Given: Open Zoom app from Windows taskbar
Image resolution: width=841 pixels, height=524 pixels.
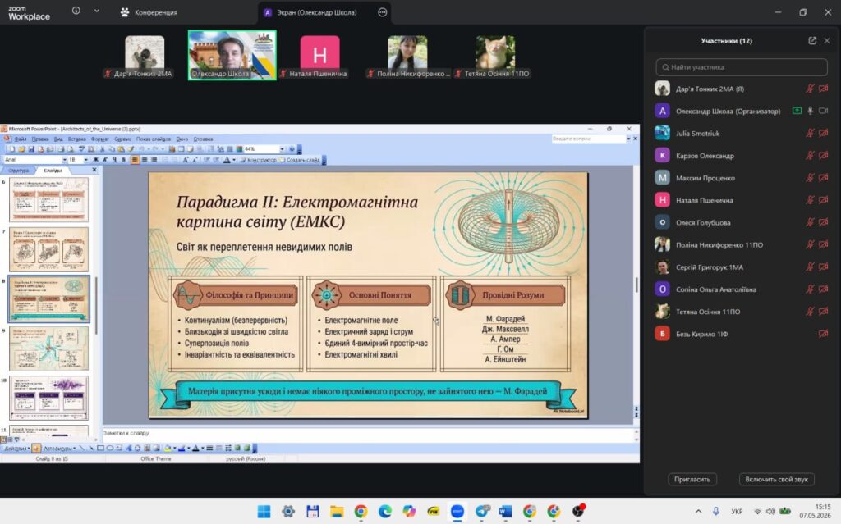Looking at the screenshot, I should (457, 511).
